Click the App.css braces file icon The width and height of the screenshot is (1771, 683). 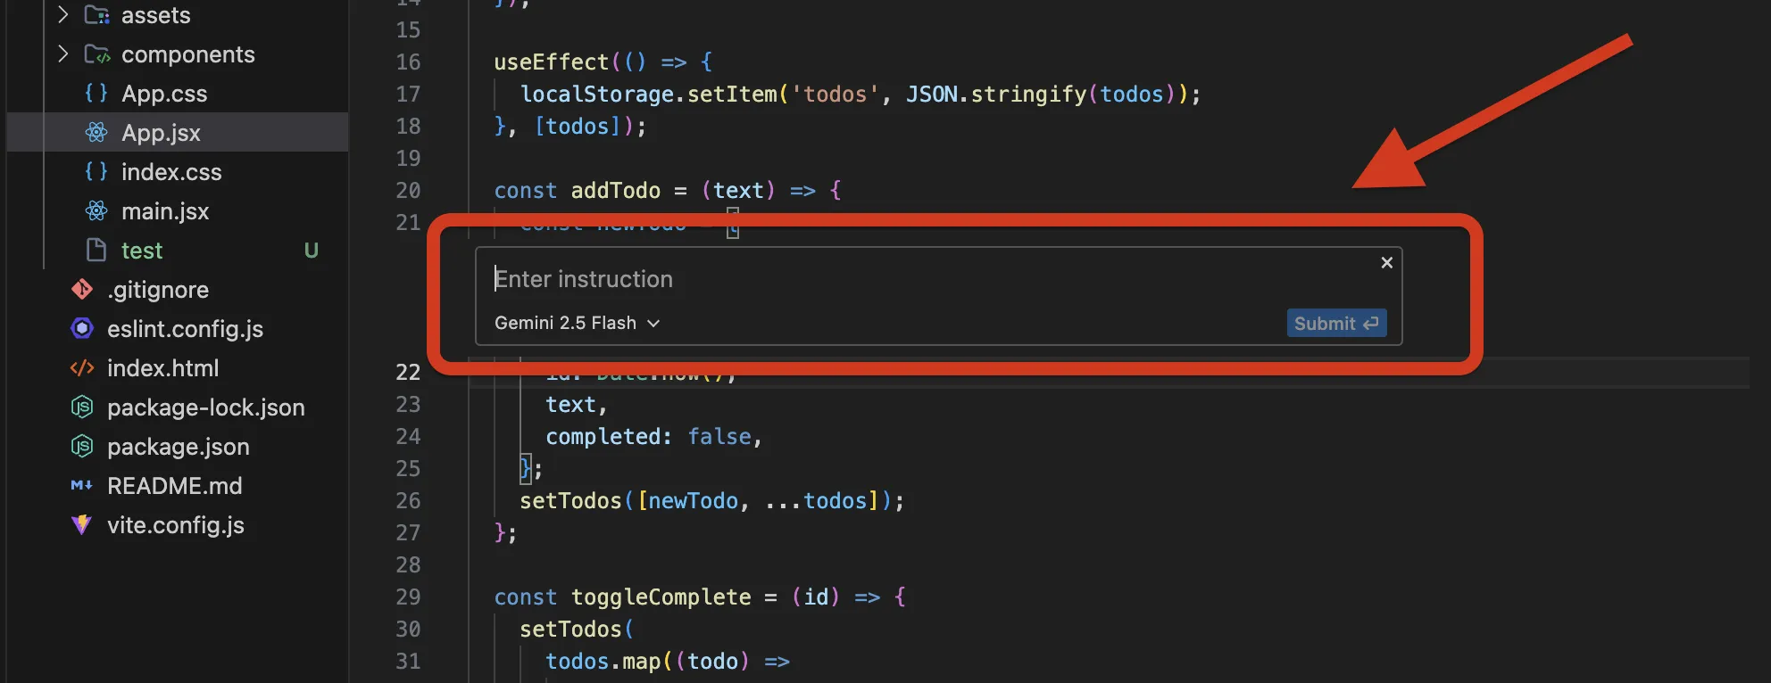96,94
